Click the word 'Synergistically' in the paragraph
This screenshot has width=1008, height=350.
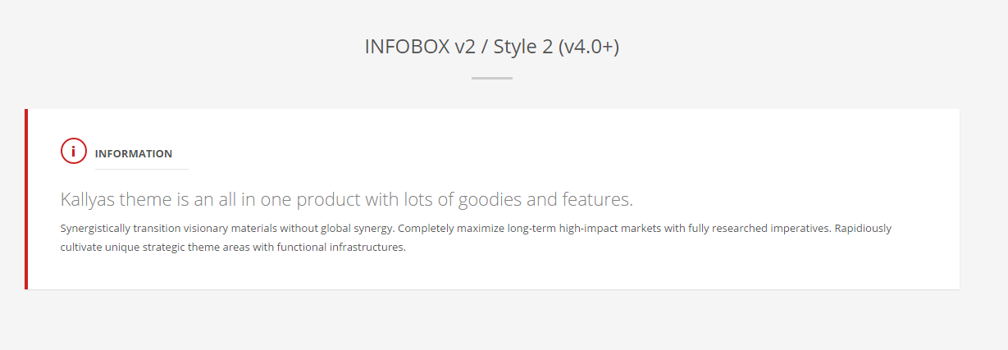(x=96, y=229)
